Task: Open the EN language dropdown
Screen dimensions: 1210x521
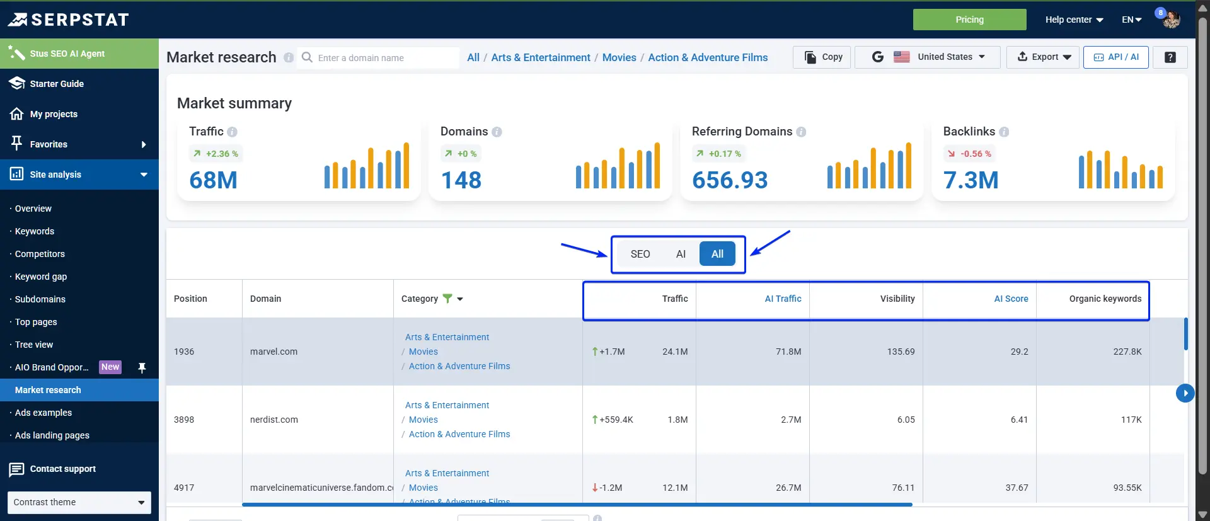Action: [1132, 20]
